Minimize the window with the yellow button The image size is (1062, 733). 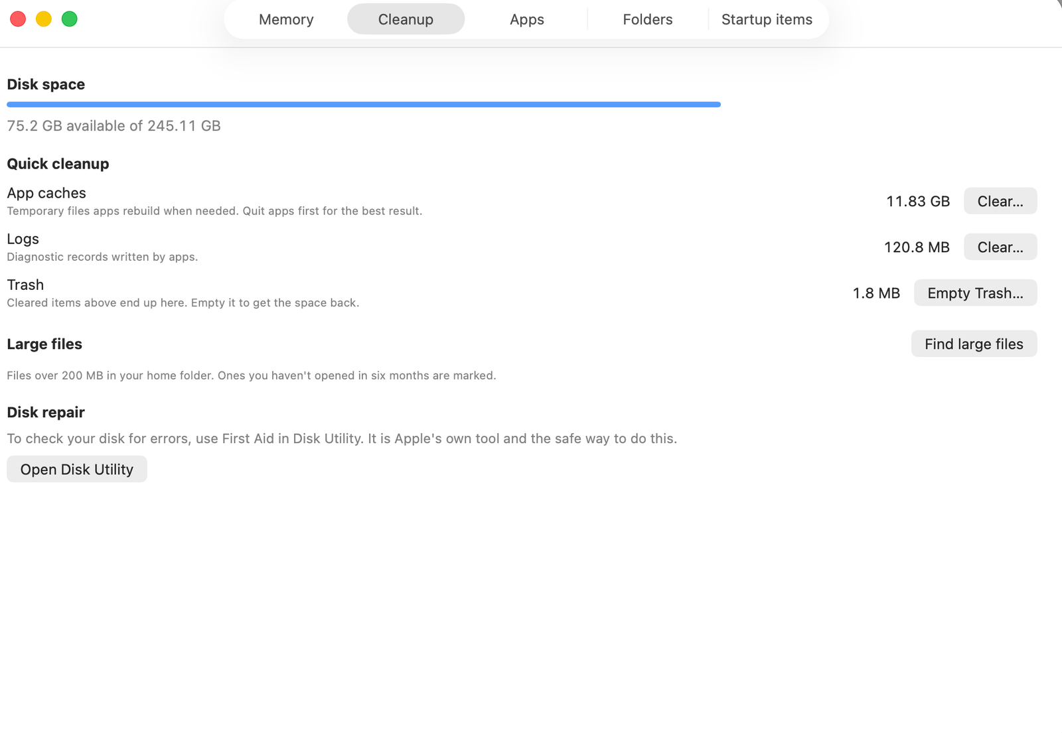pyautogui.click(x=44, y=19)
